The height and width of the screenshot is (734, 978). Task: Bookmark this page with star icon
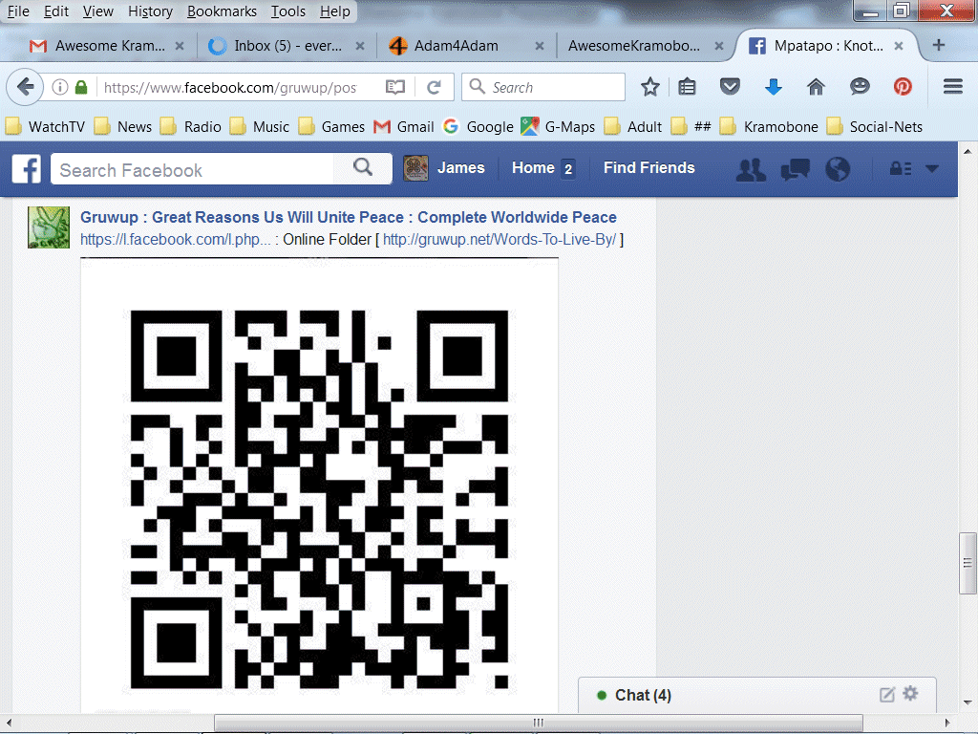click(649, 87)
